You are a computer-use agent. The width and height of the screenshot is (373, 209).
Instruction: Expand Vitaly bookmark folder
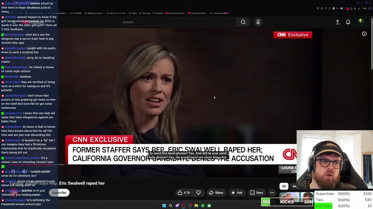pos(133,13)
